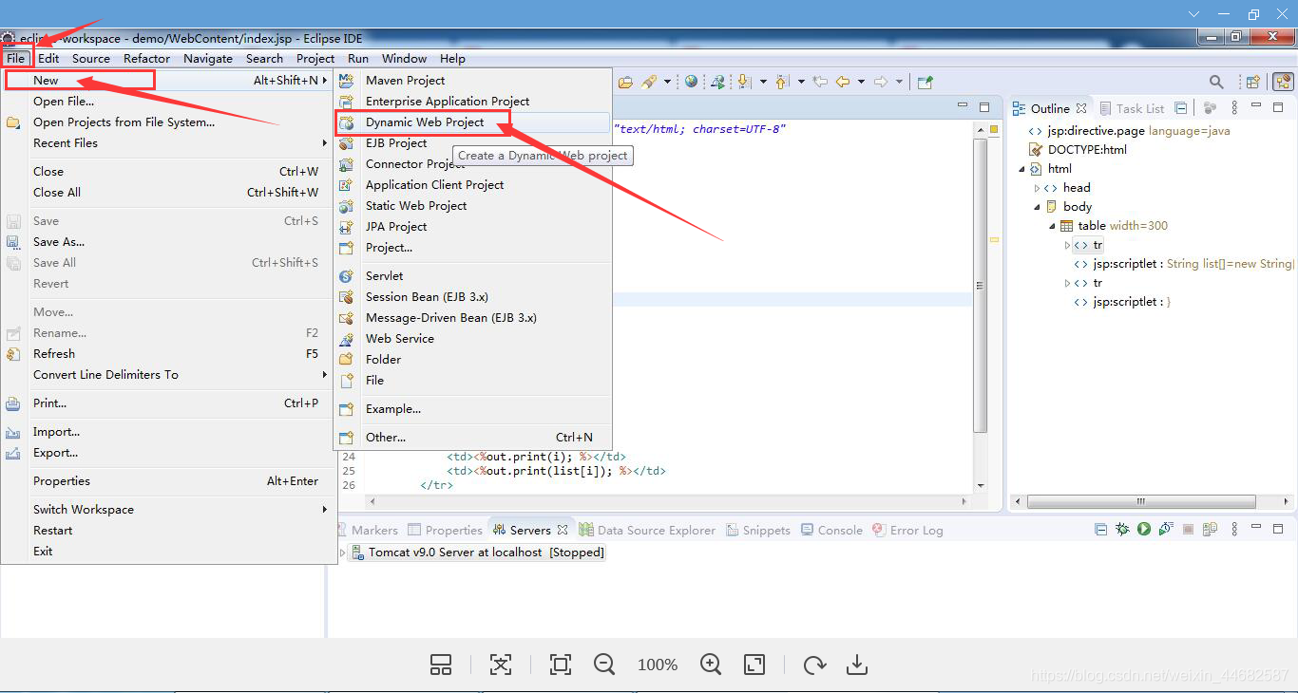Go back with the yellow Back arrow
This screenshot has height=693, width=1298.
pyautogui.click(x=842, y=82)
